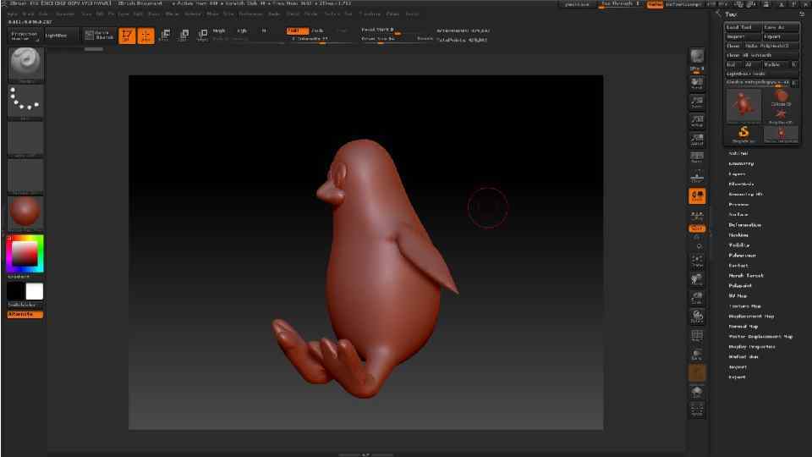This screenshot has height=457, width=812.
Task: Click the BPR render icon
Action: click(697, 58)
